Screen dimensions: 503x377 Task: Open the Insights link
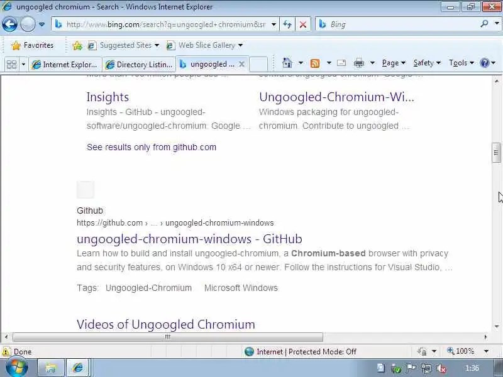pos(108,97)
